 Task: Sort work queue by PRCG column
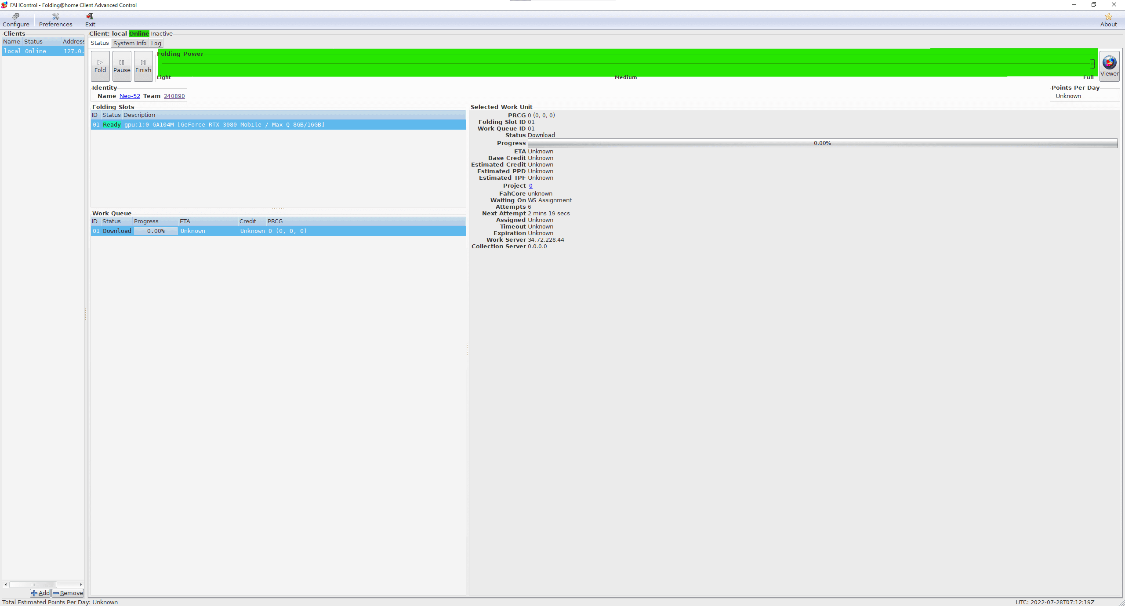366,221
